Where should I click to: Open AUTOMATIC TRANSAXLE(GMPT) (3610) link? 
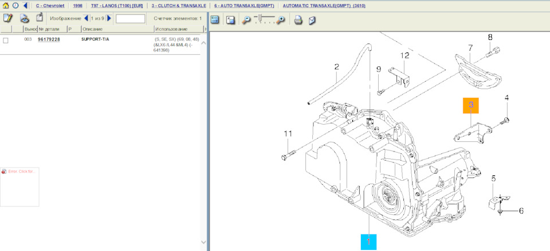coord(324,6)
